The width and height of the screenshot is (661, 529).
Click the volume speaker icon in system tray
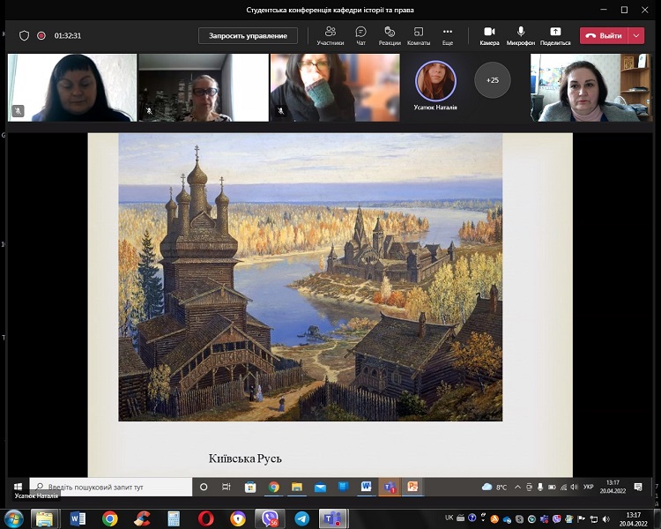point(605,518)
